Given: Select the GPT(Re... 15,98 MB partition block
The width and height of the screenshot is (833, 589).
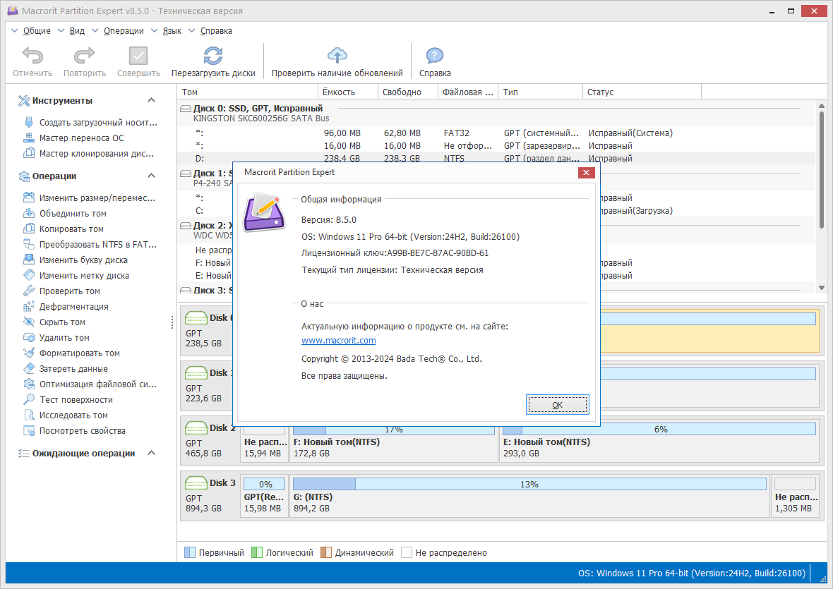Looking at the screenshot, I should tap(264, 496).
